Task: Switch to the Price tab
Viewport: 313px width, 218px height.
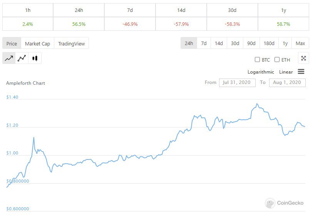Action: (x=12, y=44)
